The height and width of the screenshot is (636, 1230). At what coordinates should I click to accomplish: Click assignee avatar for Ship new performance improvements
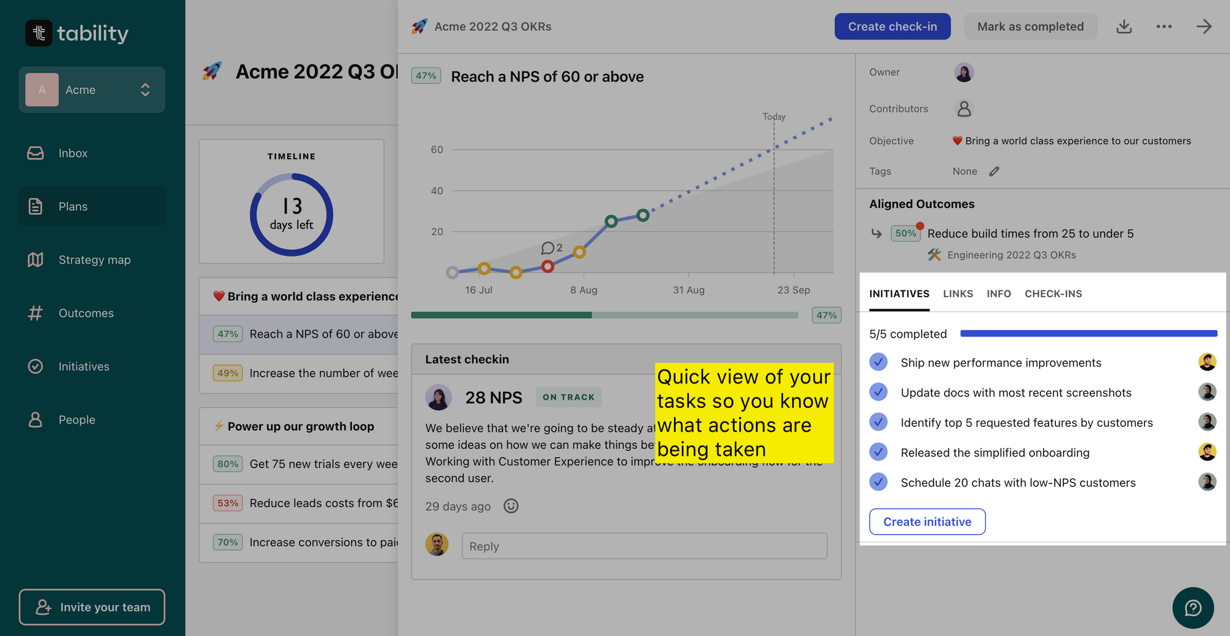pyautogui.click(x=1207, y=362)
